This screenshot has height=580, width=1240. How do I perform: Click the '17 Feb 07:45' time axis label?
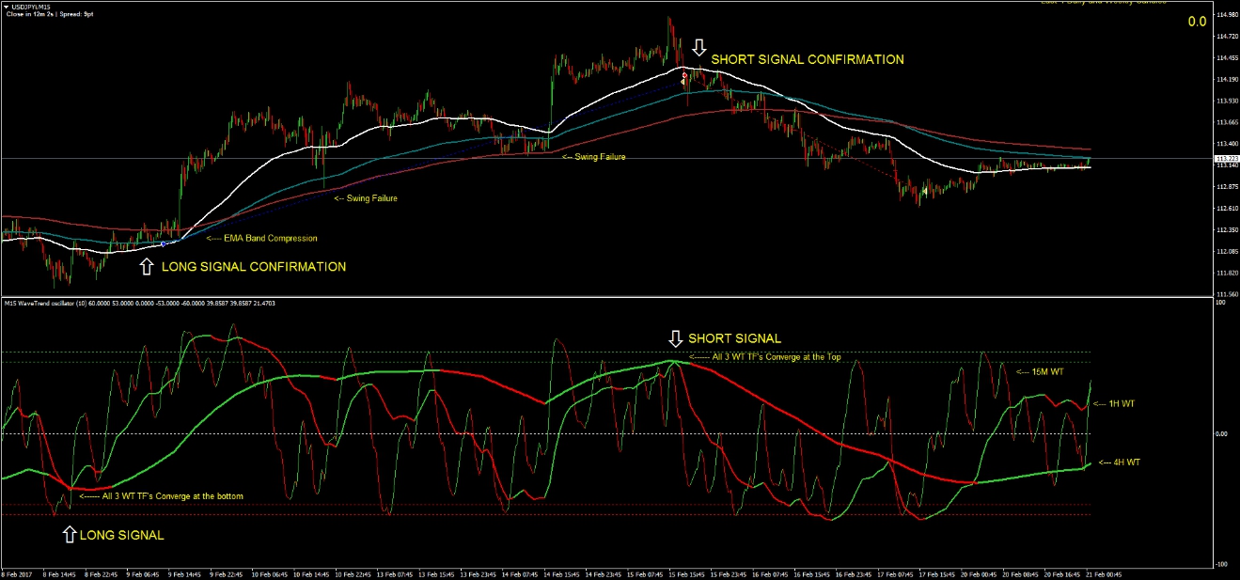click(895, 573)
